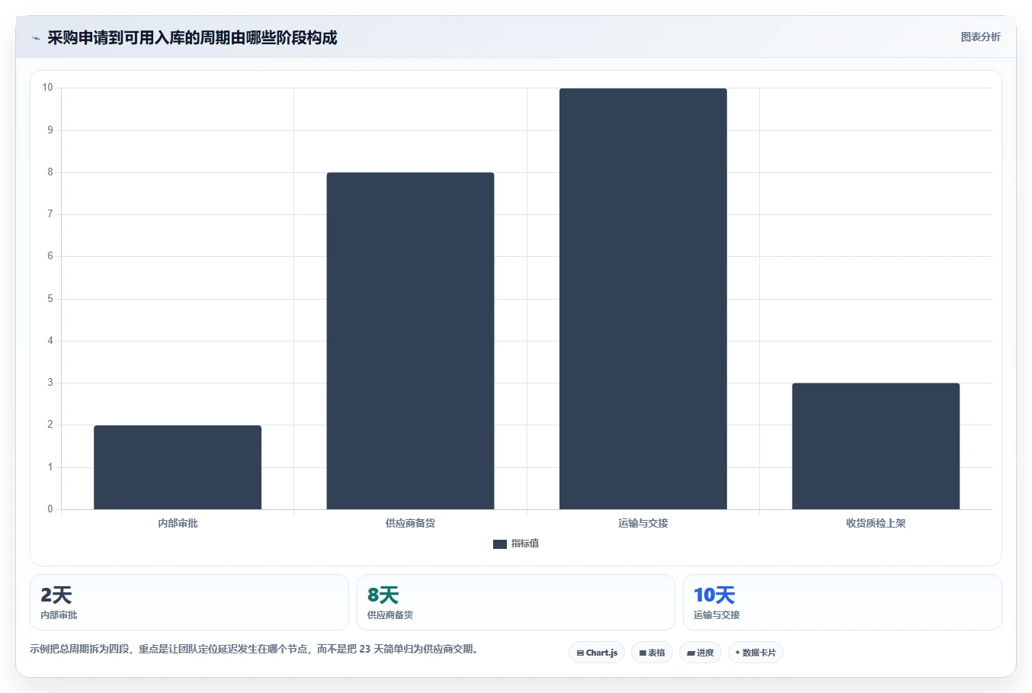This screenshot has width=1032, height=693.
Task: Click the 供应商备货 x-axis label
Action: point(410,523)
